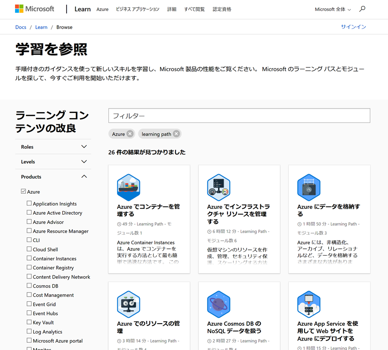Open the Azure menu in header

[103, 9]
